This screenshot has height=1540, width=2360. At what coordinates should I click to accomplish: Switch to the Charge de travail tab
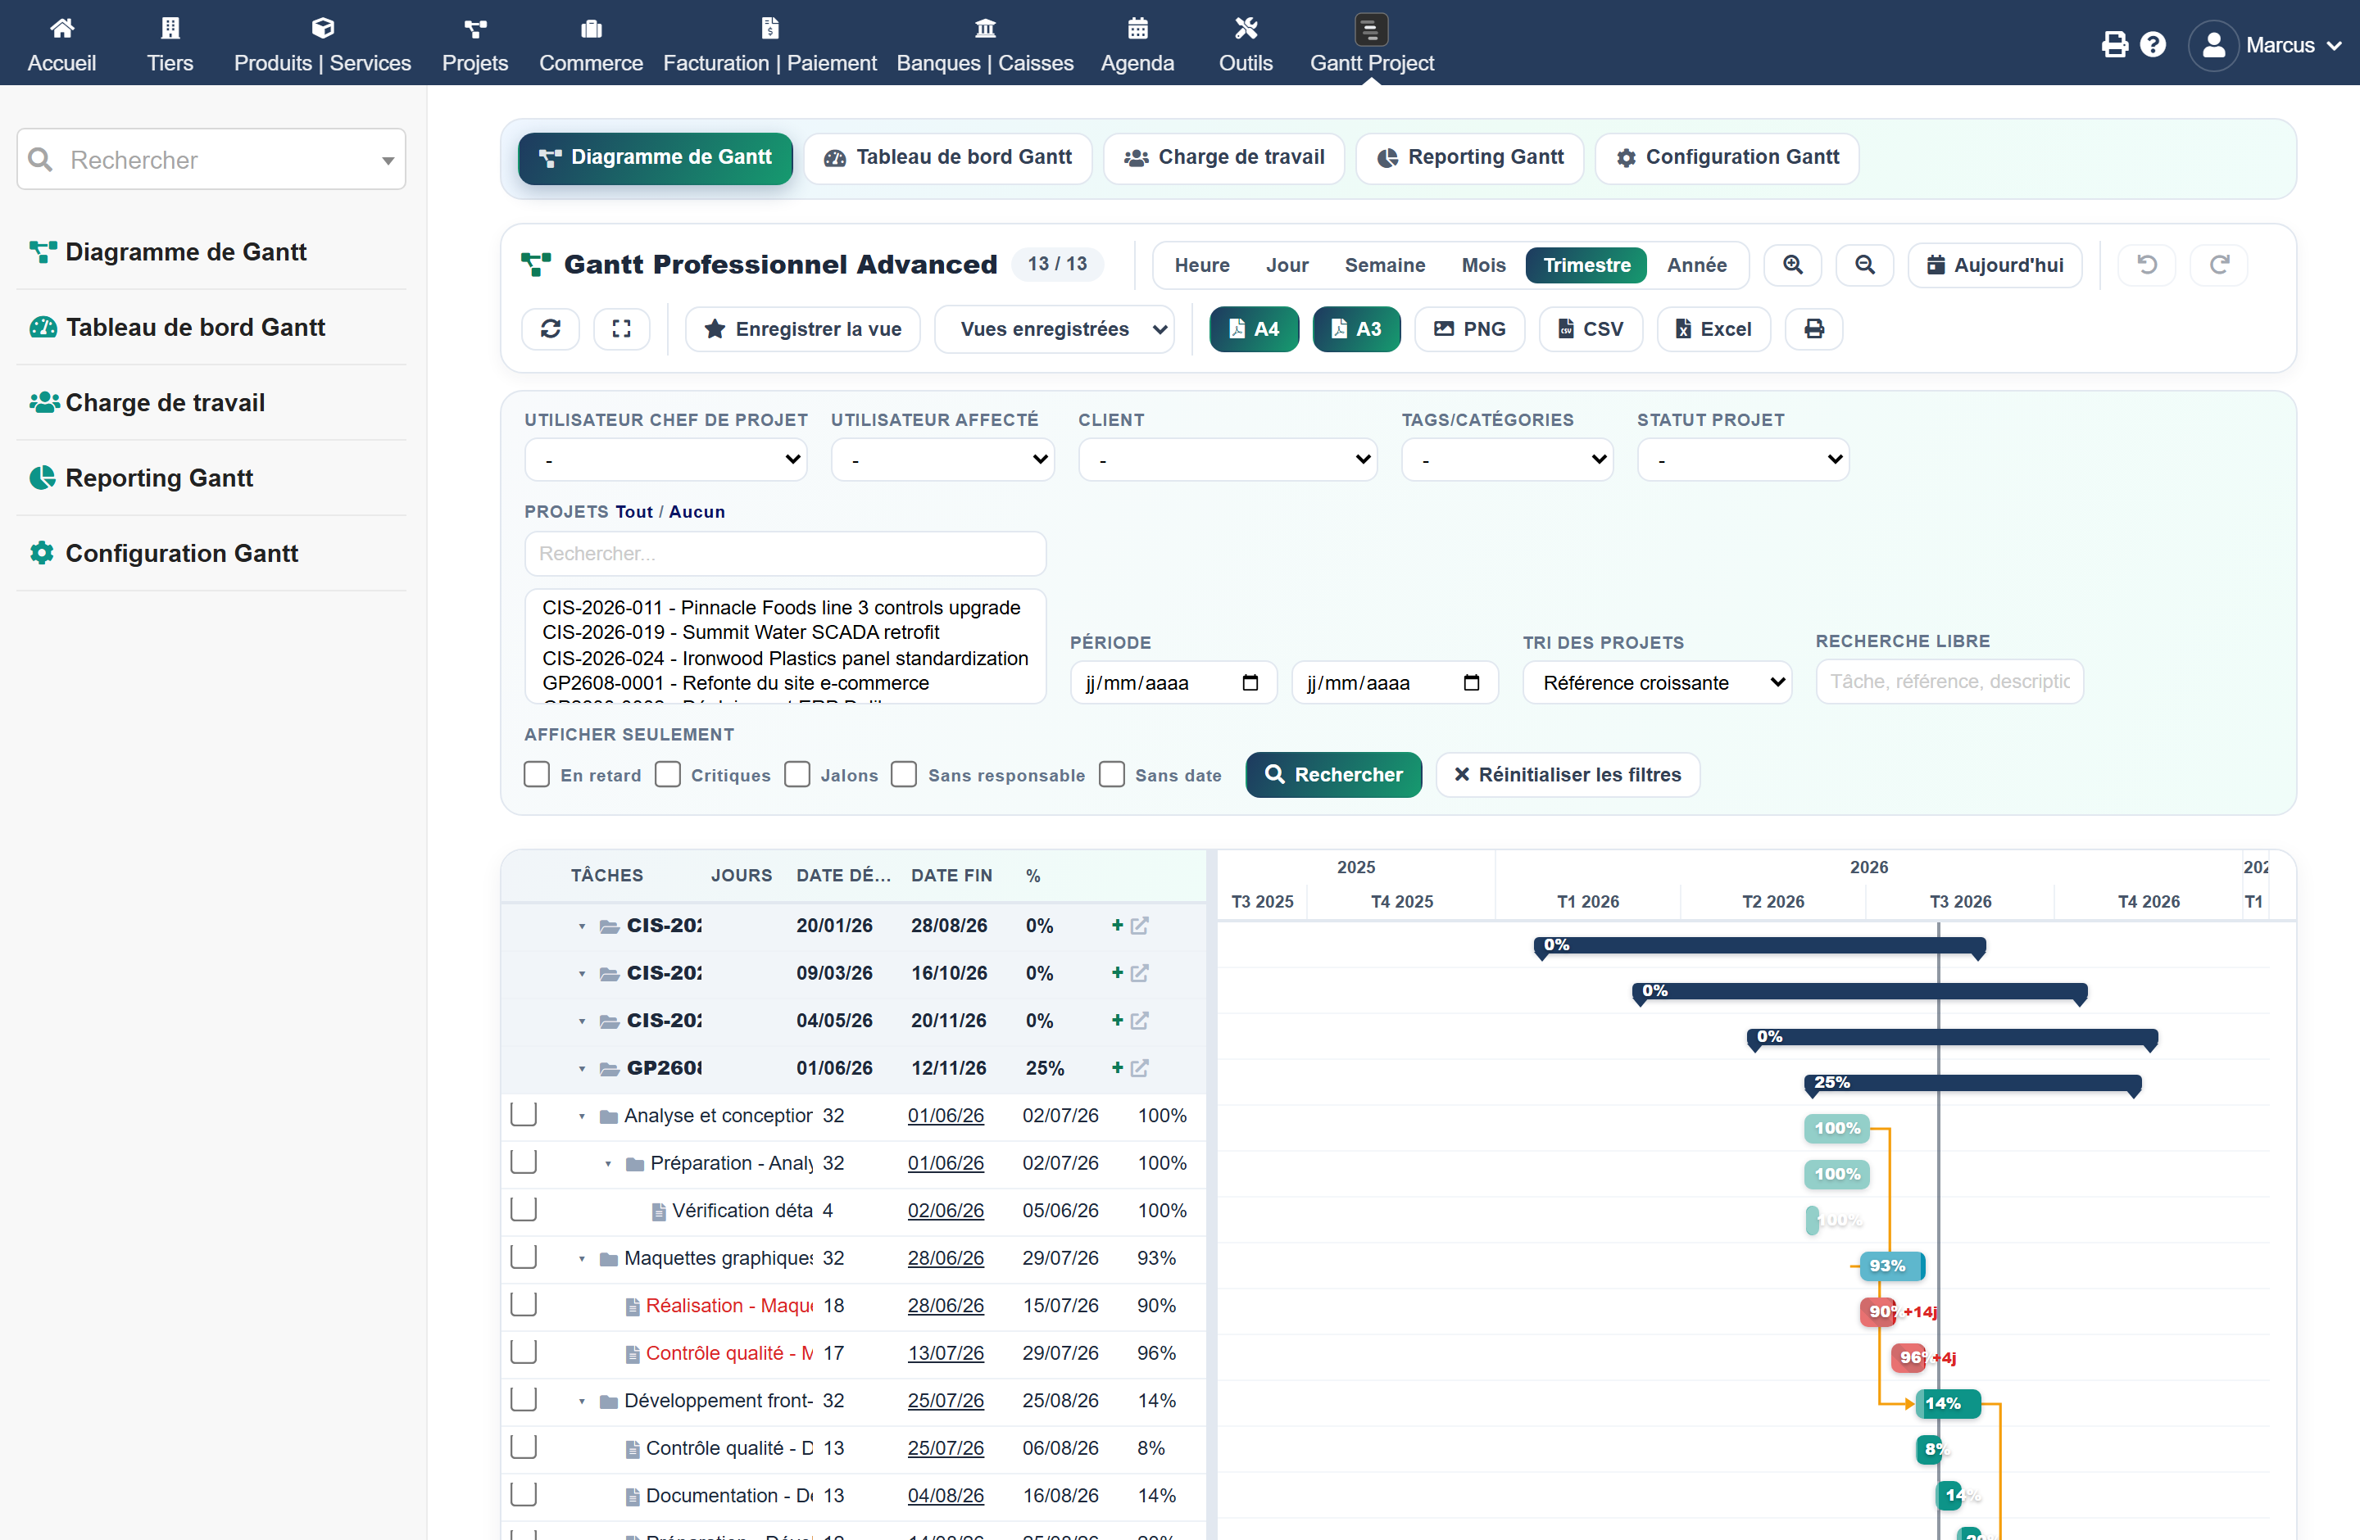point(1223,157)
